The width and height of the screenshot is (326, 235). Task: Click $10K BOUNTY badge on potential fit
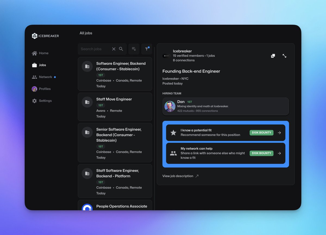pyautogui.click(x=262, y=133)
